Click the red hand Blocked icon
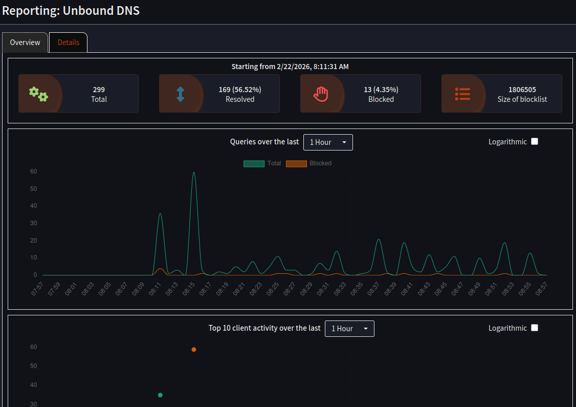The image size is (576, 407). 321,94
